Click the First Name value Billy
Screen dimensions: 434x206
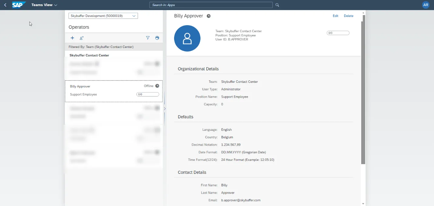point(224,185)
